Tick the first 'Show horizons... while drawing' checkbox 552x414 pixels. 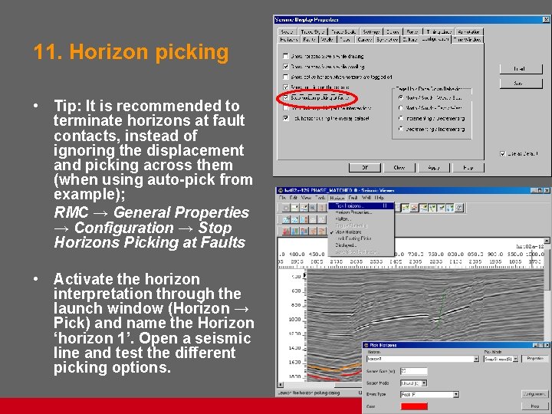coord(286,56)
